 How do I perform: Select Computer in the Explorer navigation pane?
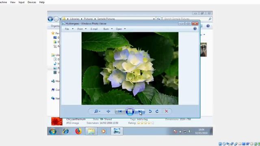tap(56, 90)
